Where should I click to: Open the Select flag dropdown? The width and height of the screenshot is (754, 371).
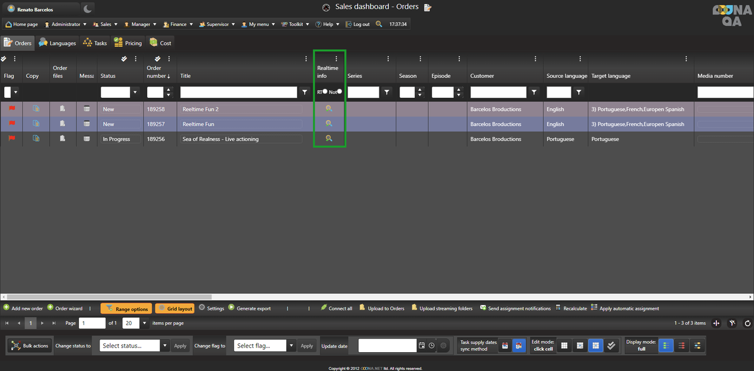click(x=291, y=346)
